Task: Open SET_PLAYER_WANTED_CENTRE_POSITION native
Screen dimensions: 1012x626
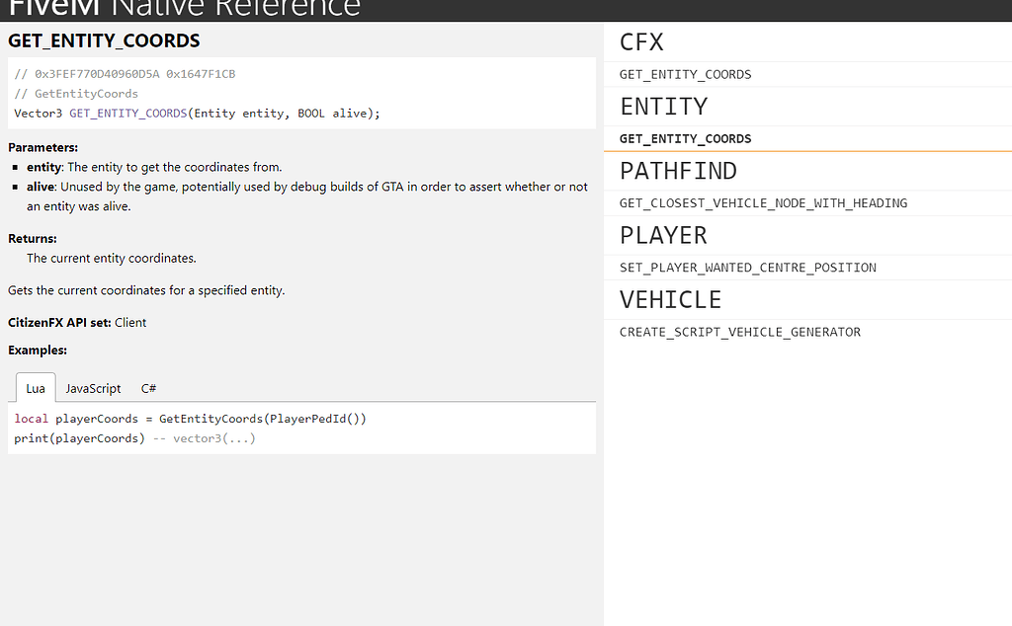Action: (x=751, y=267)
